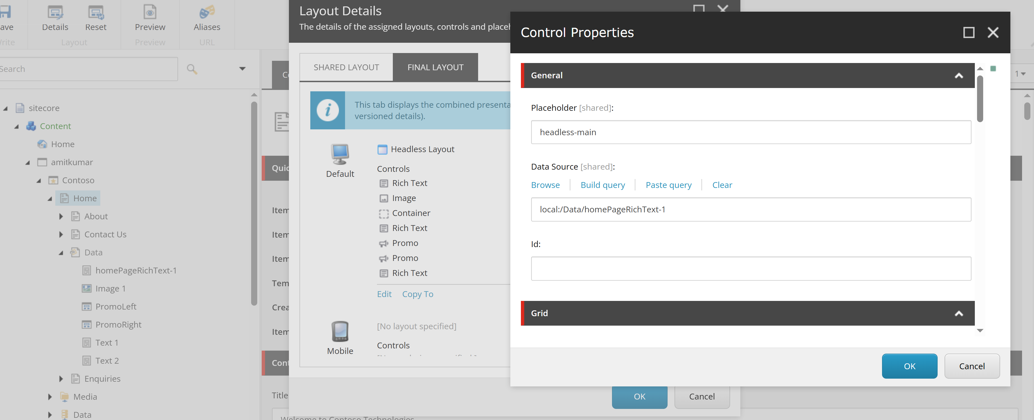1034x420 pixels.
Task: Click the content tree scrollbar thumb
Action: pyautogui.click(x=254, y=204)
